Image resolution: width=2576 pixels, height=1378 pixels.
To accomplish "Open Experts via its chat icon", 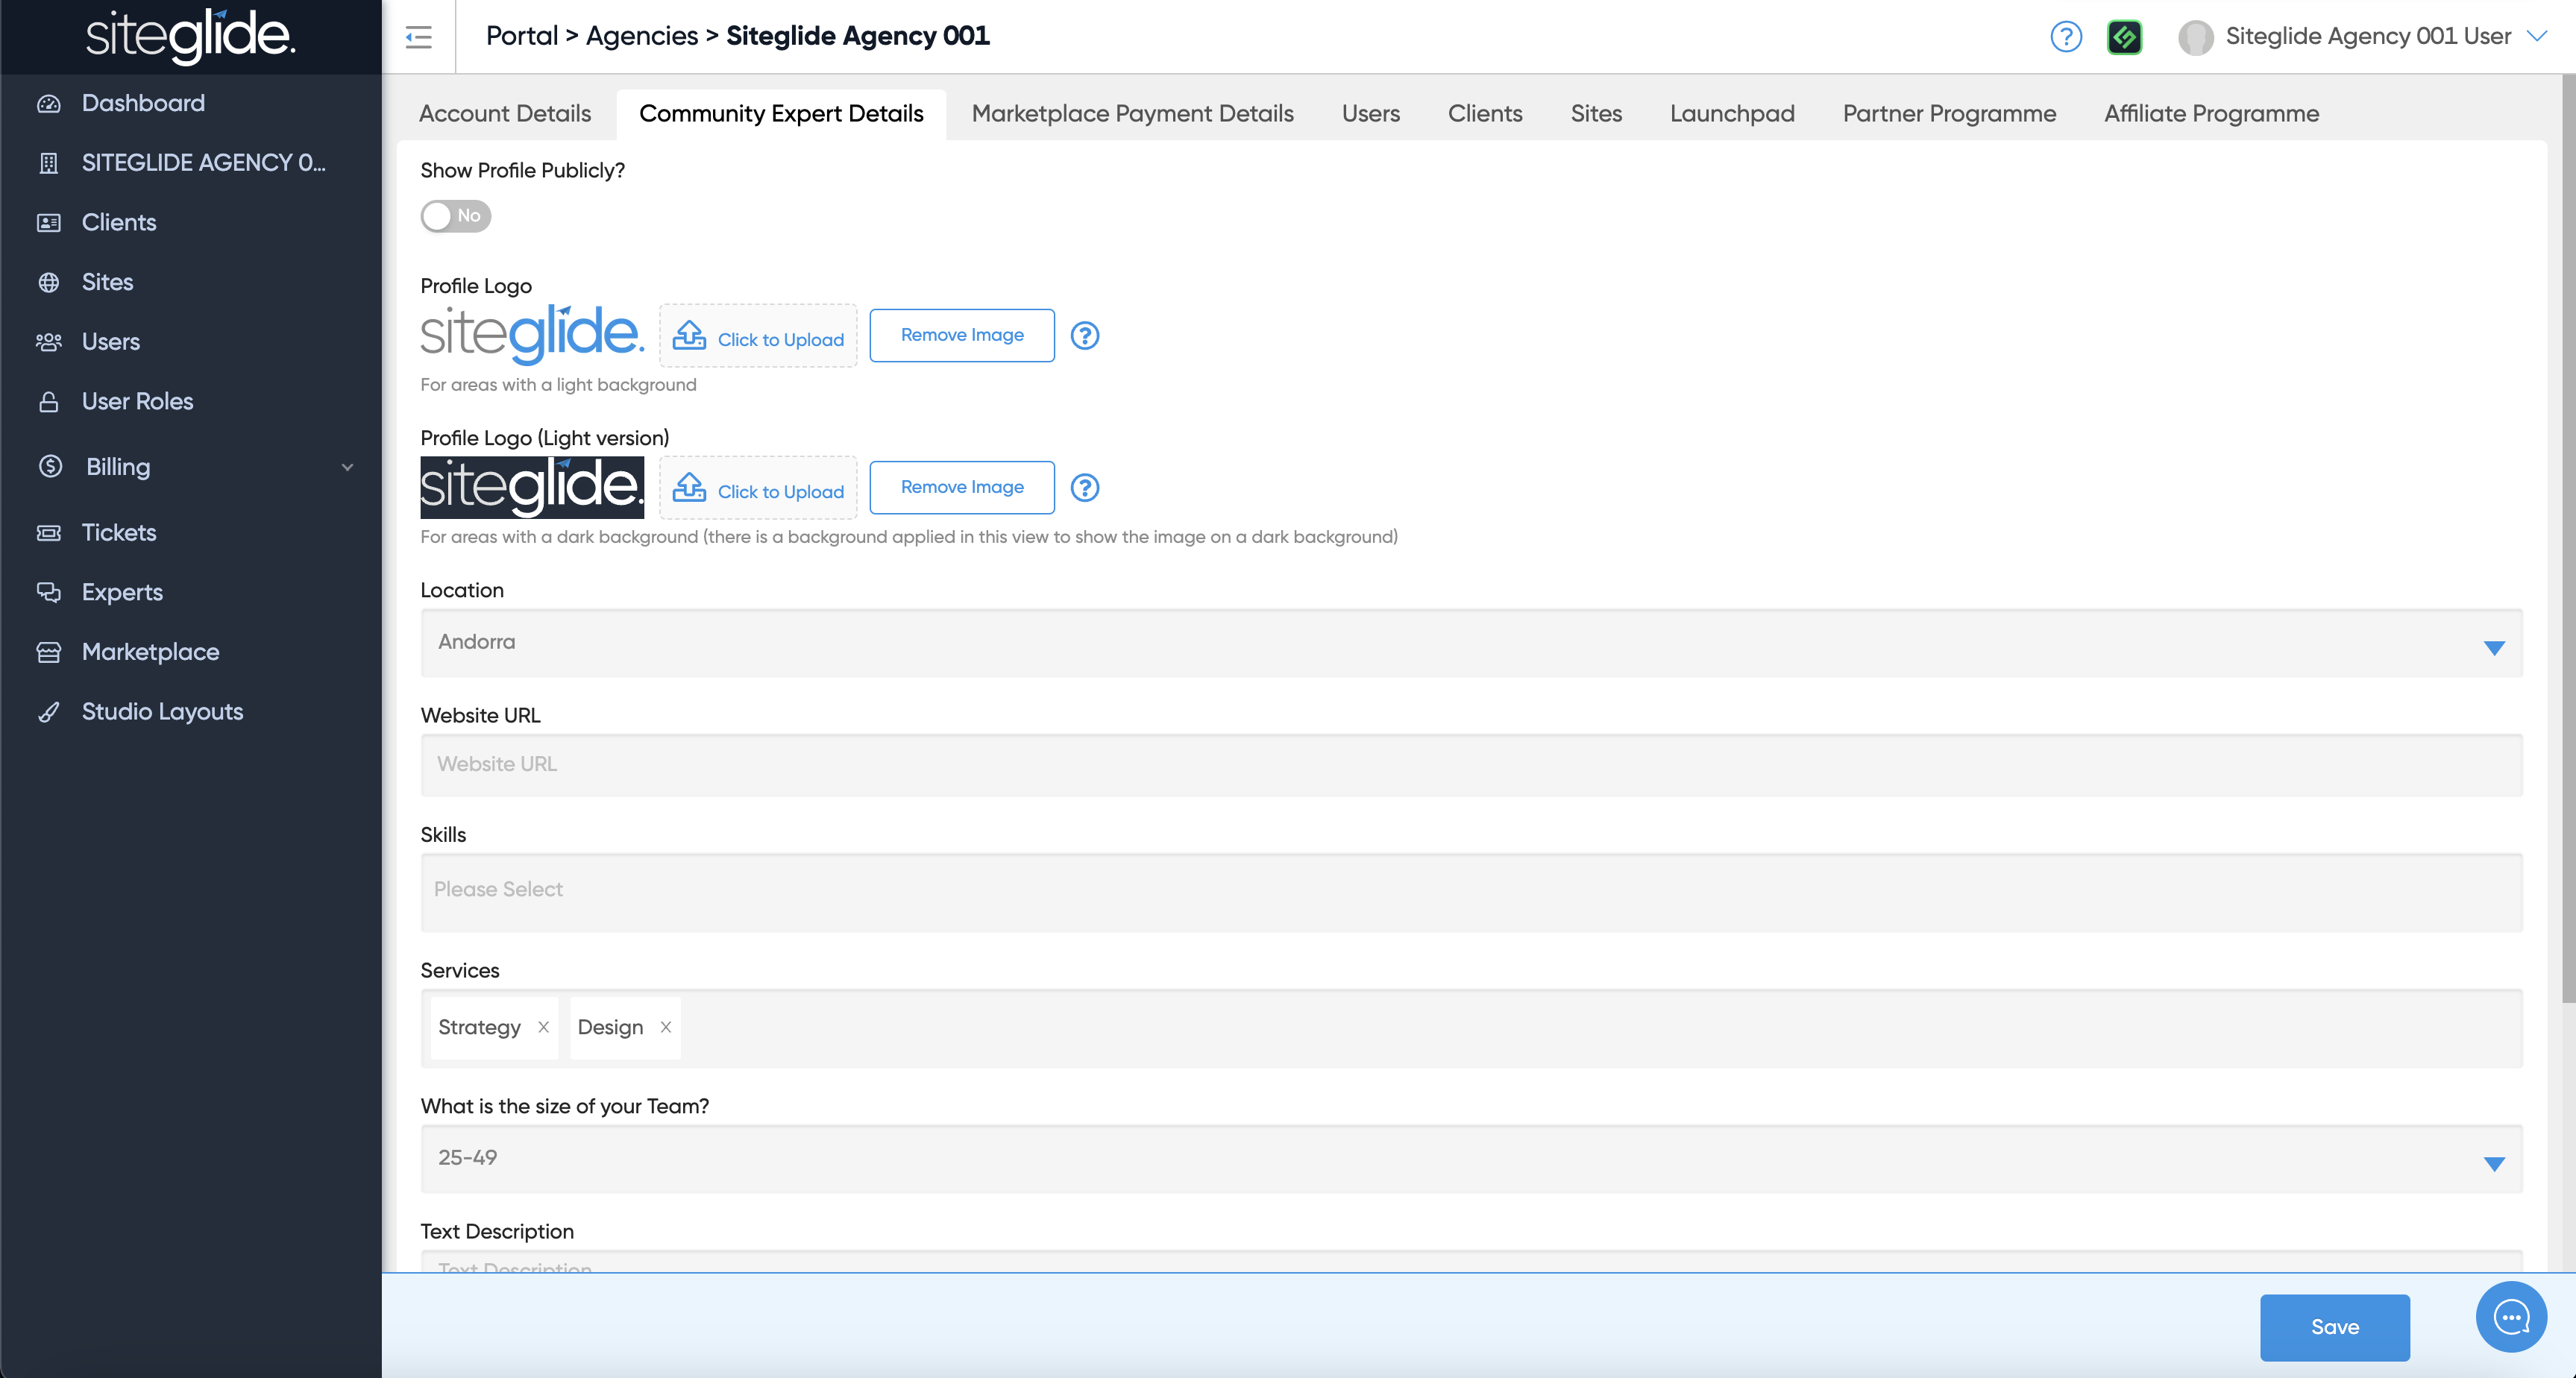I will [x=49, y=592].
